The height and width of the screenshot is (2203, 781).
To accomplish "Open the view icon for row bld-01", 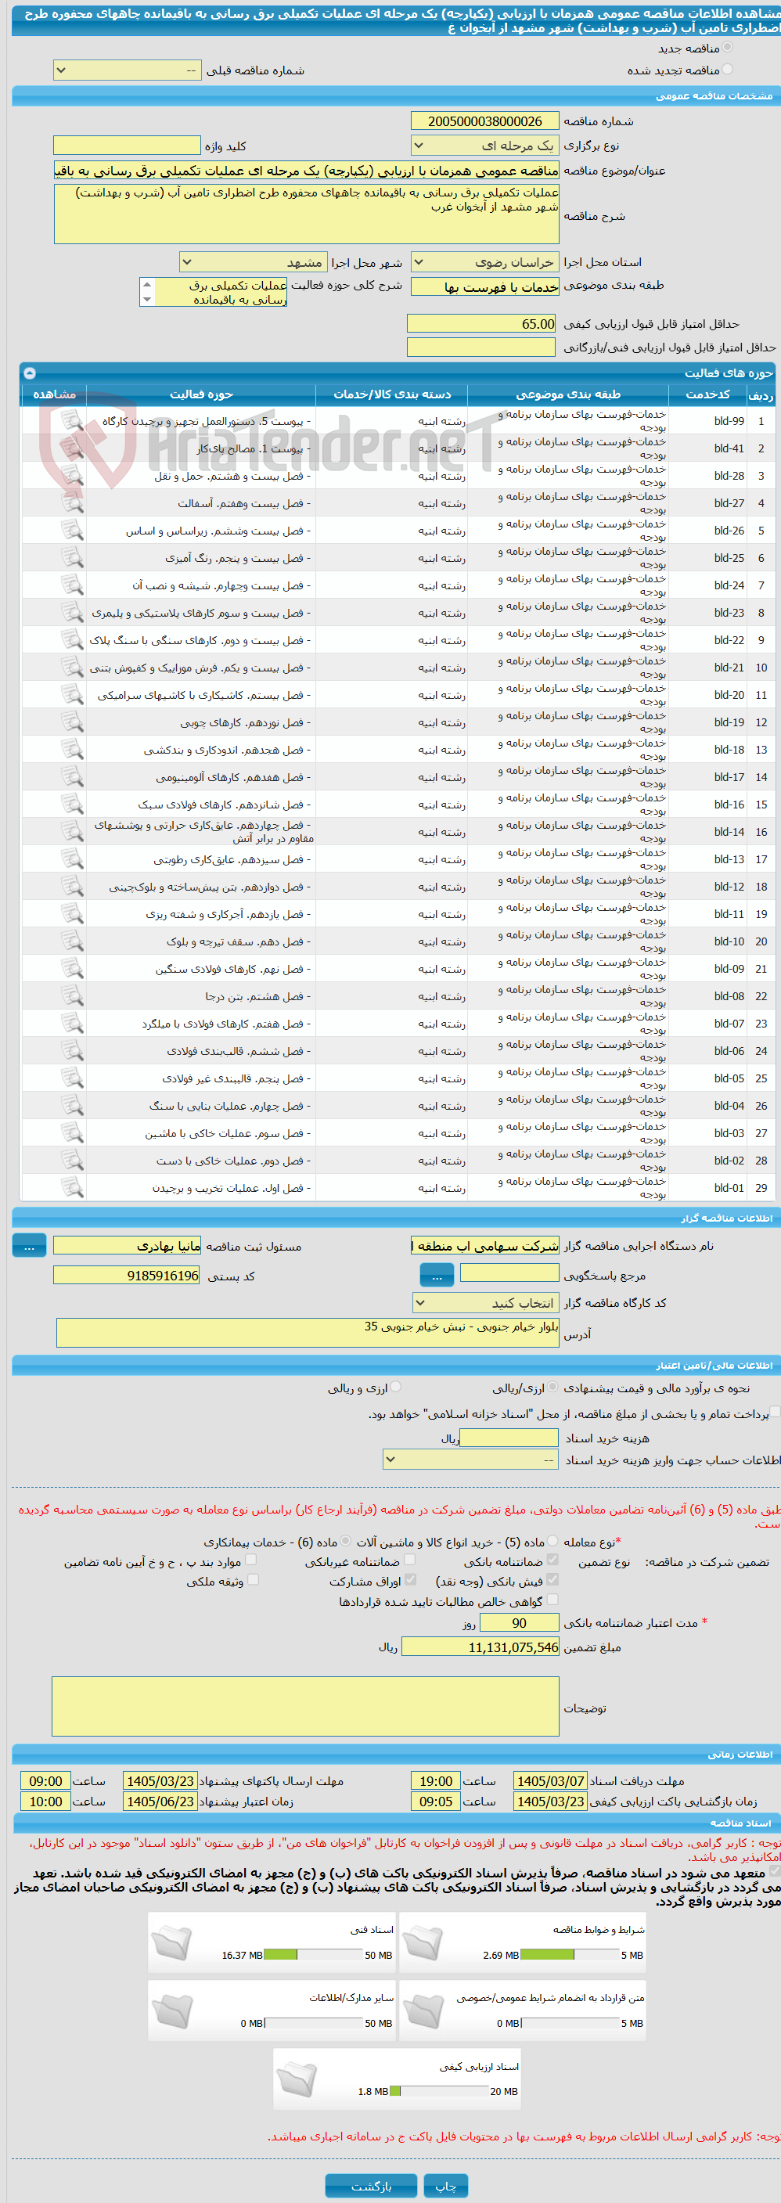I will [x=72, y=1187].
